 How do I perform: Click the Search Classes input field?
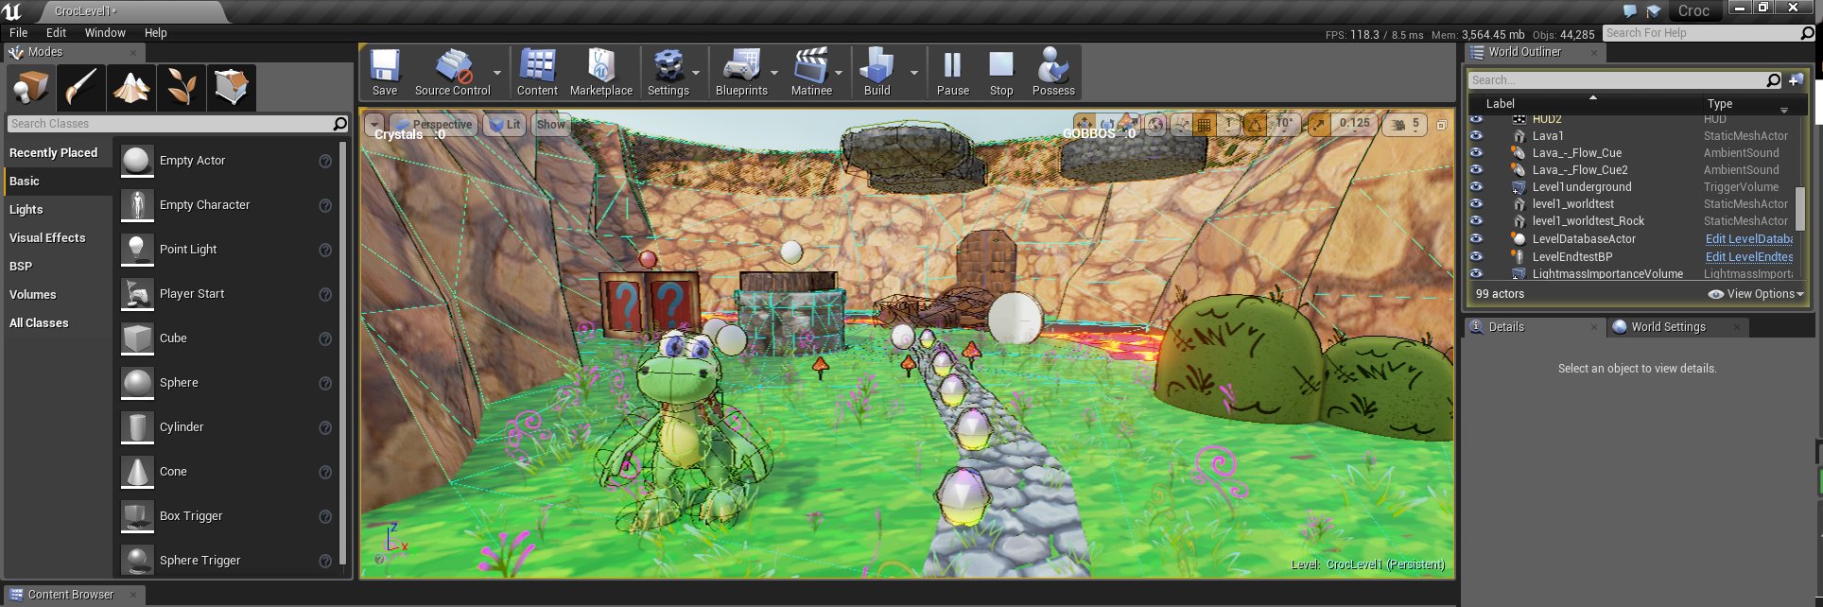(178, 124)
